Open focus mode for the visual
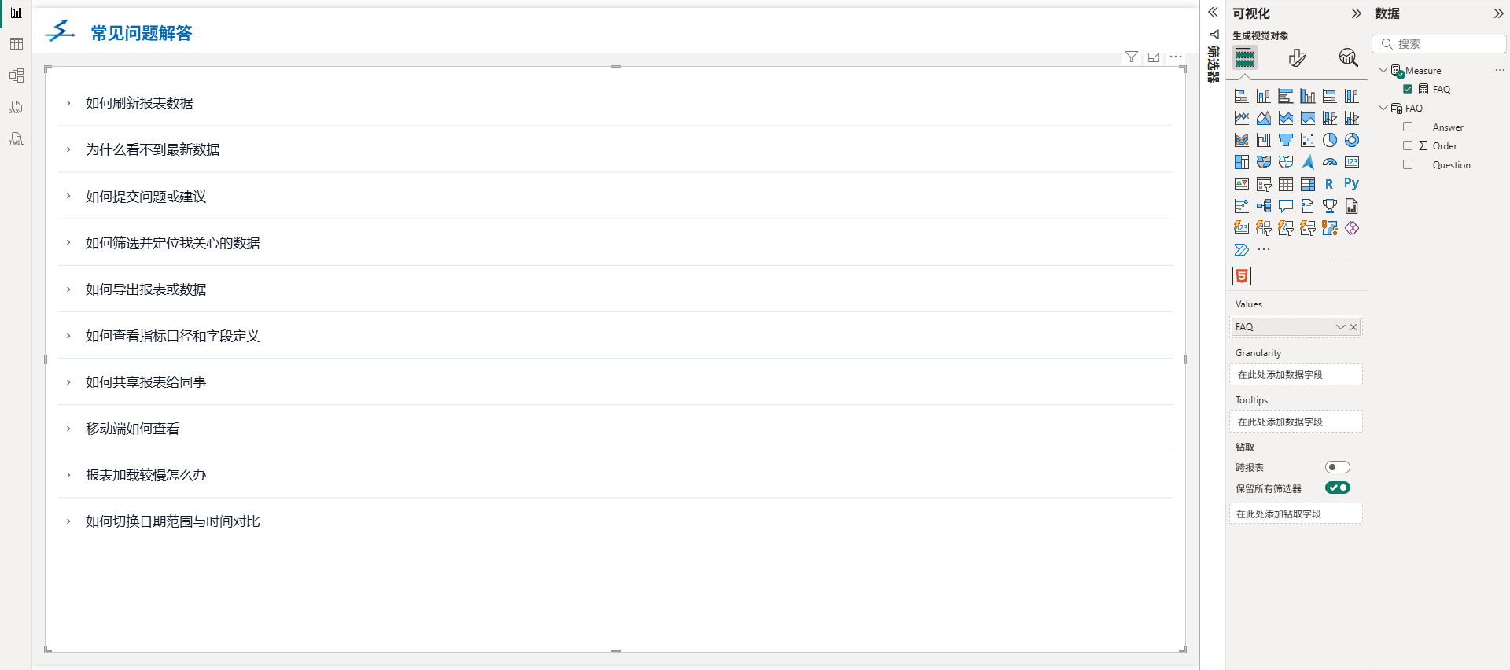The height and width of the screenshot is (670, 1510). 1153,57
